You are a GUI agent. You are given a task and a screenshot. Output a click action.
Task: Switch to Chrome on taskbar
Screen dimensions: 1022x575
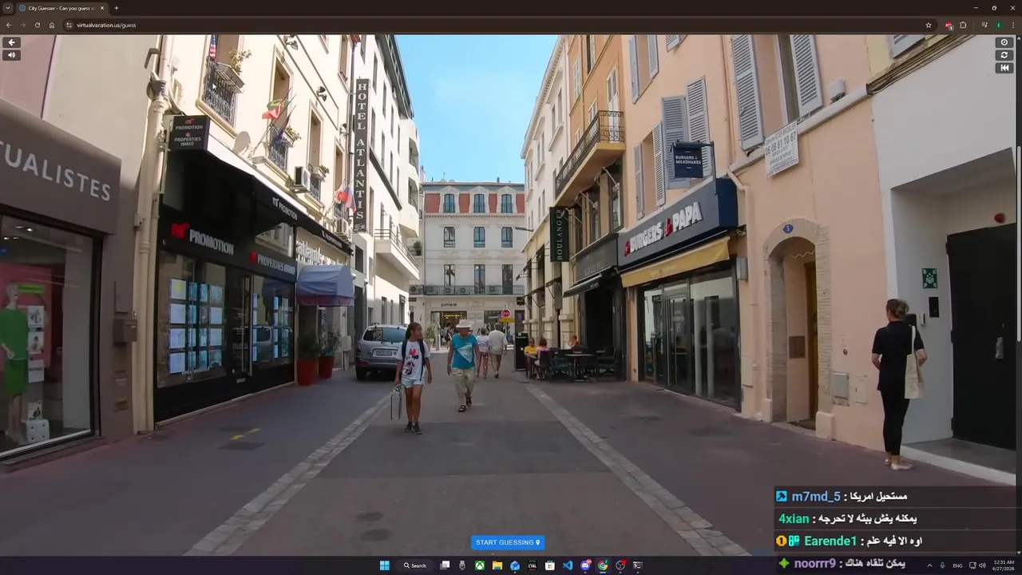click(603, 565)
